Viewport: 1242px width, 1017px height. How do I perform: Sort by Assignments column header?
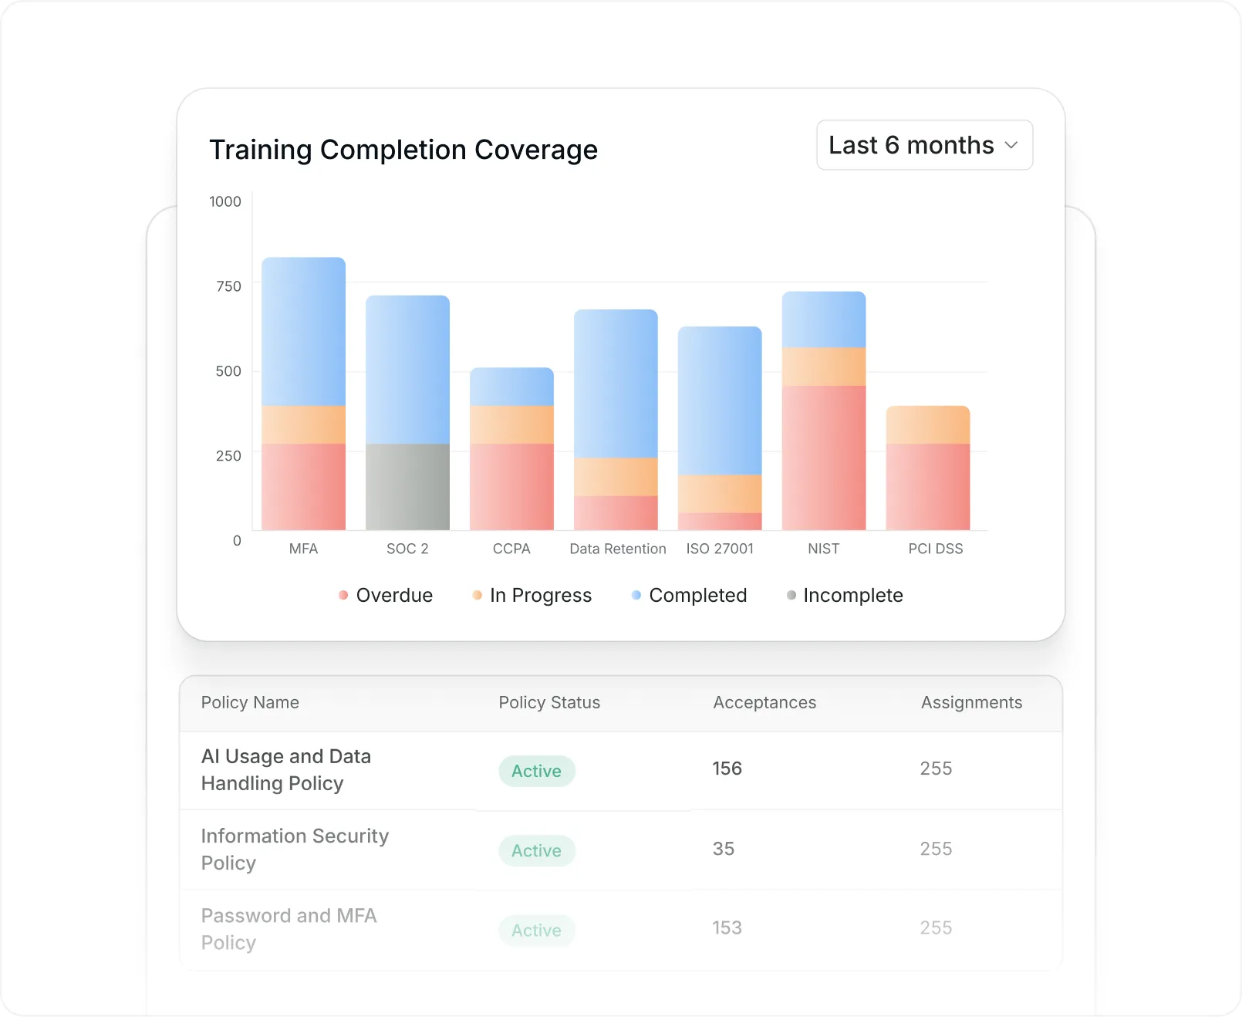tap(971, 702)
